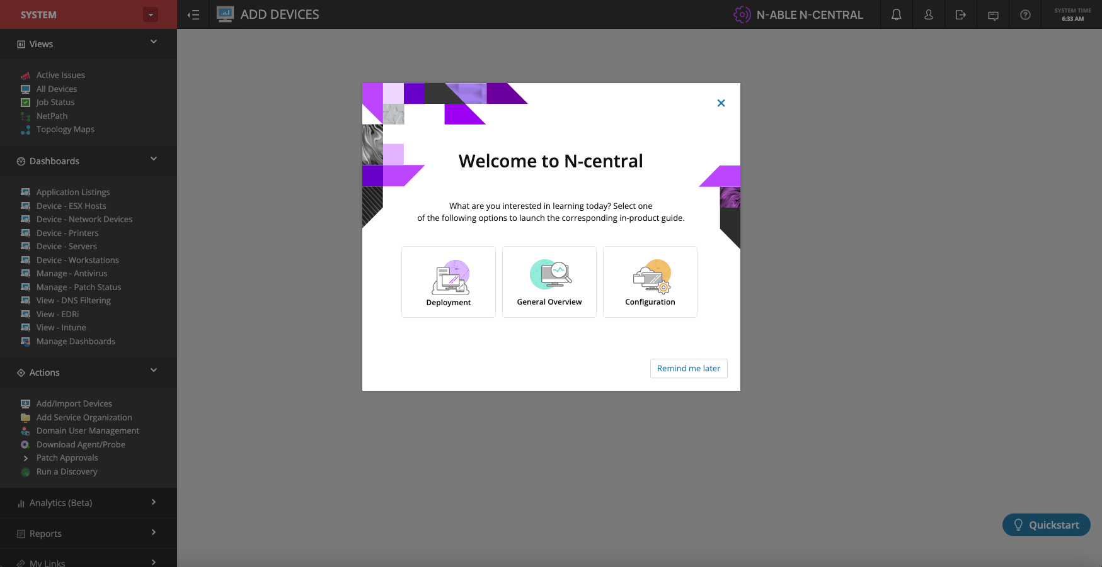
Task: Select the Configuration guide card
Action: 650,281
